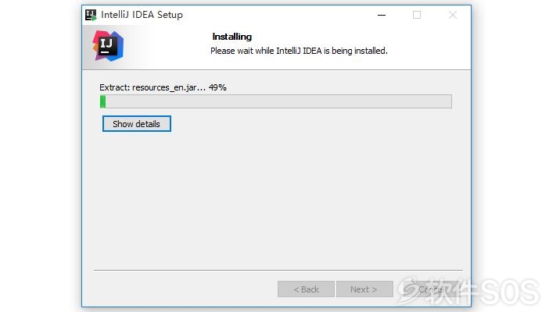Click the swirl watermark logo icon

409,290
